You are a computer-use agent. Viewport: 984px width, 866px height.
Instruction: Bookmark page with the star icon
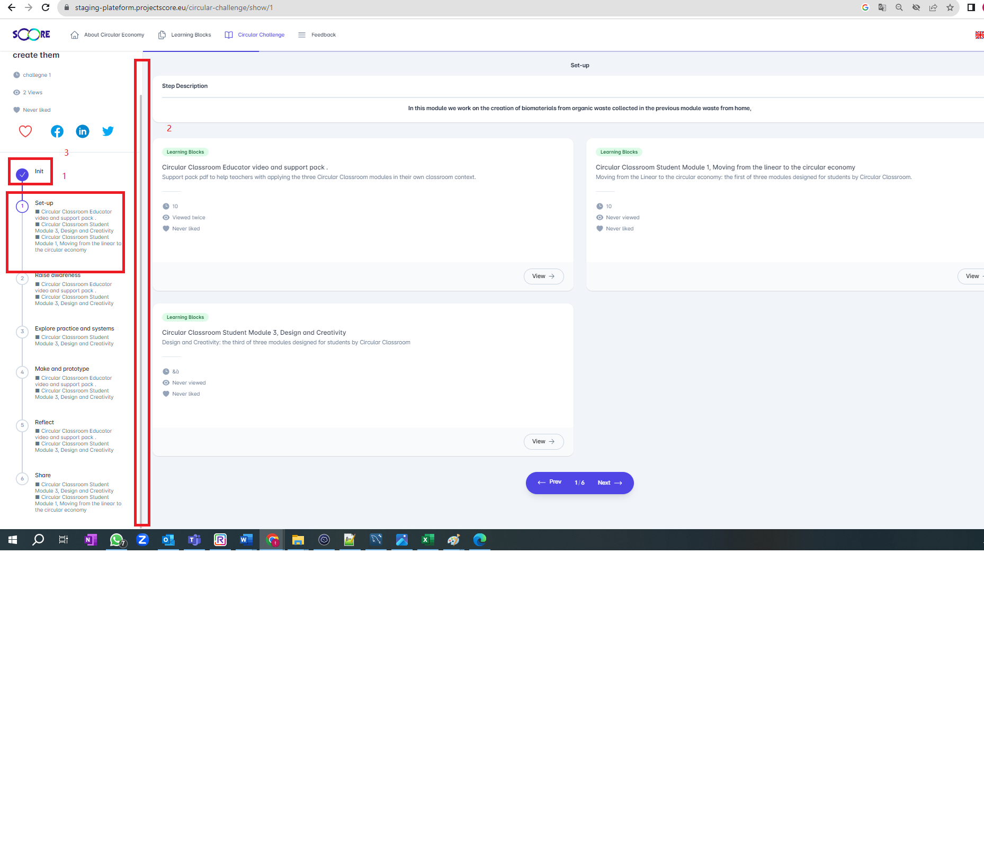point(950,7)
